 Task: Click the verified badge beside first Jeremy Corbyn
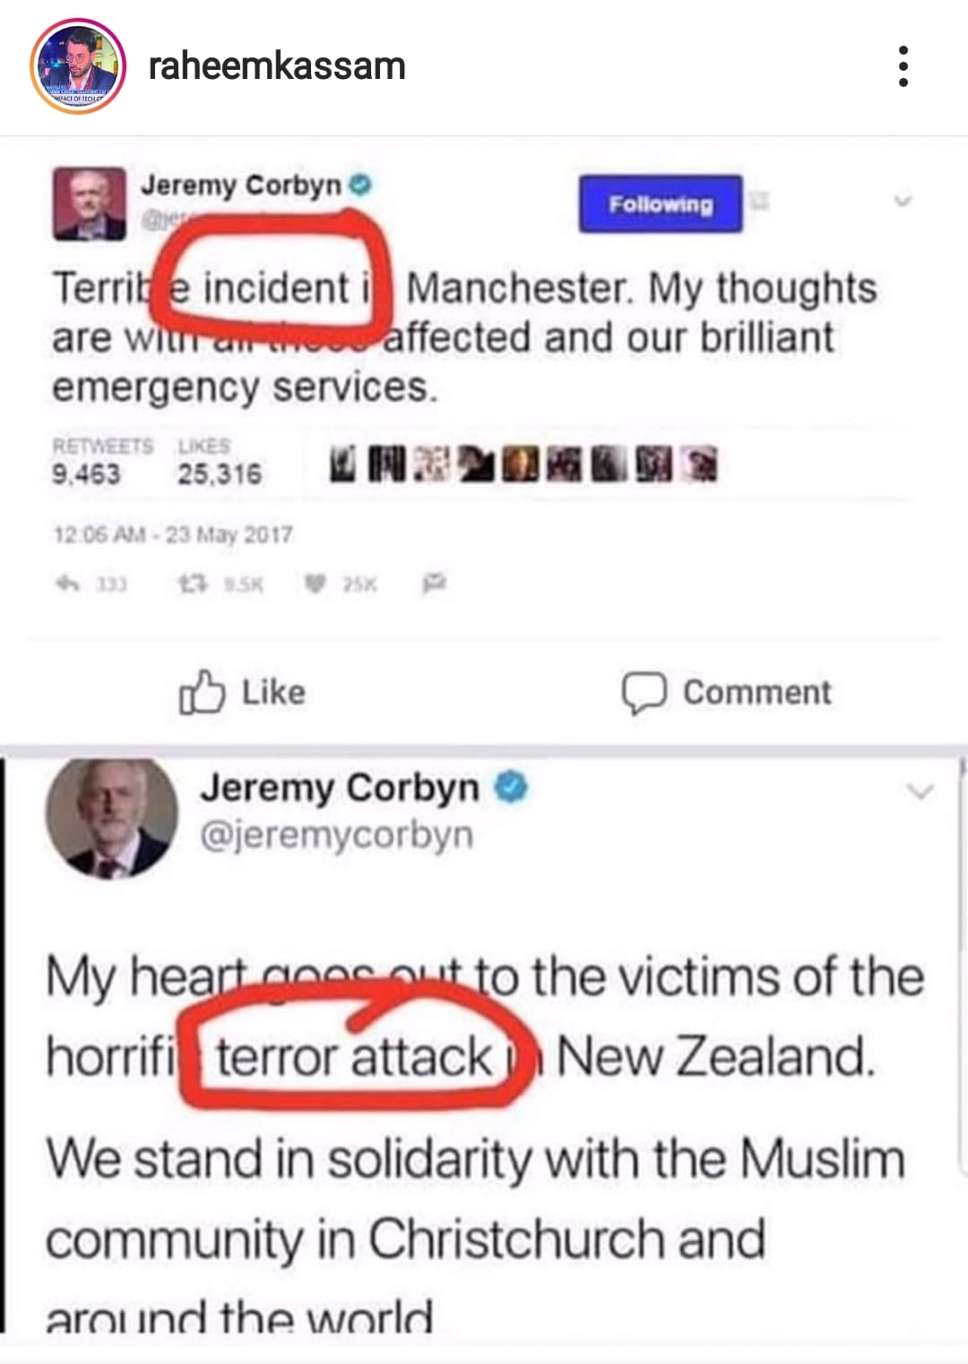point(360,186)
